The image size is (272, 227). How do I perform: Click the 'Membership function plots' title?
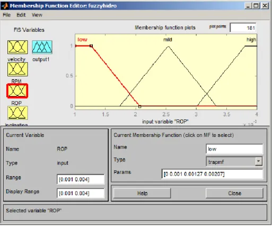click(165, 28)
